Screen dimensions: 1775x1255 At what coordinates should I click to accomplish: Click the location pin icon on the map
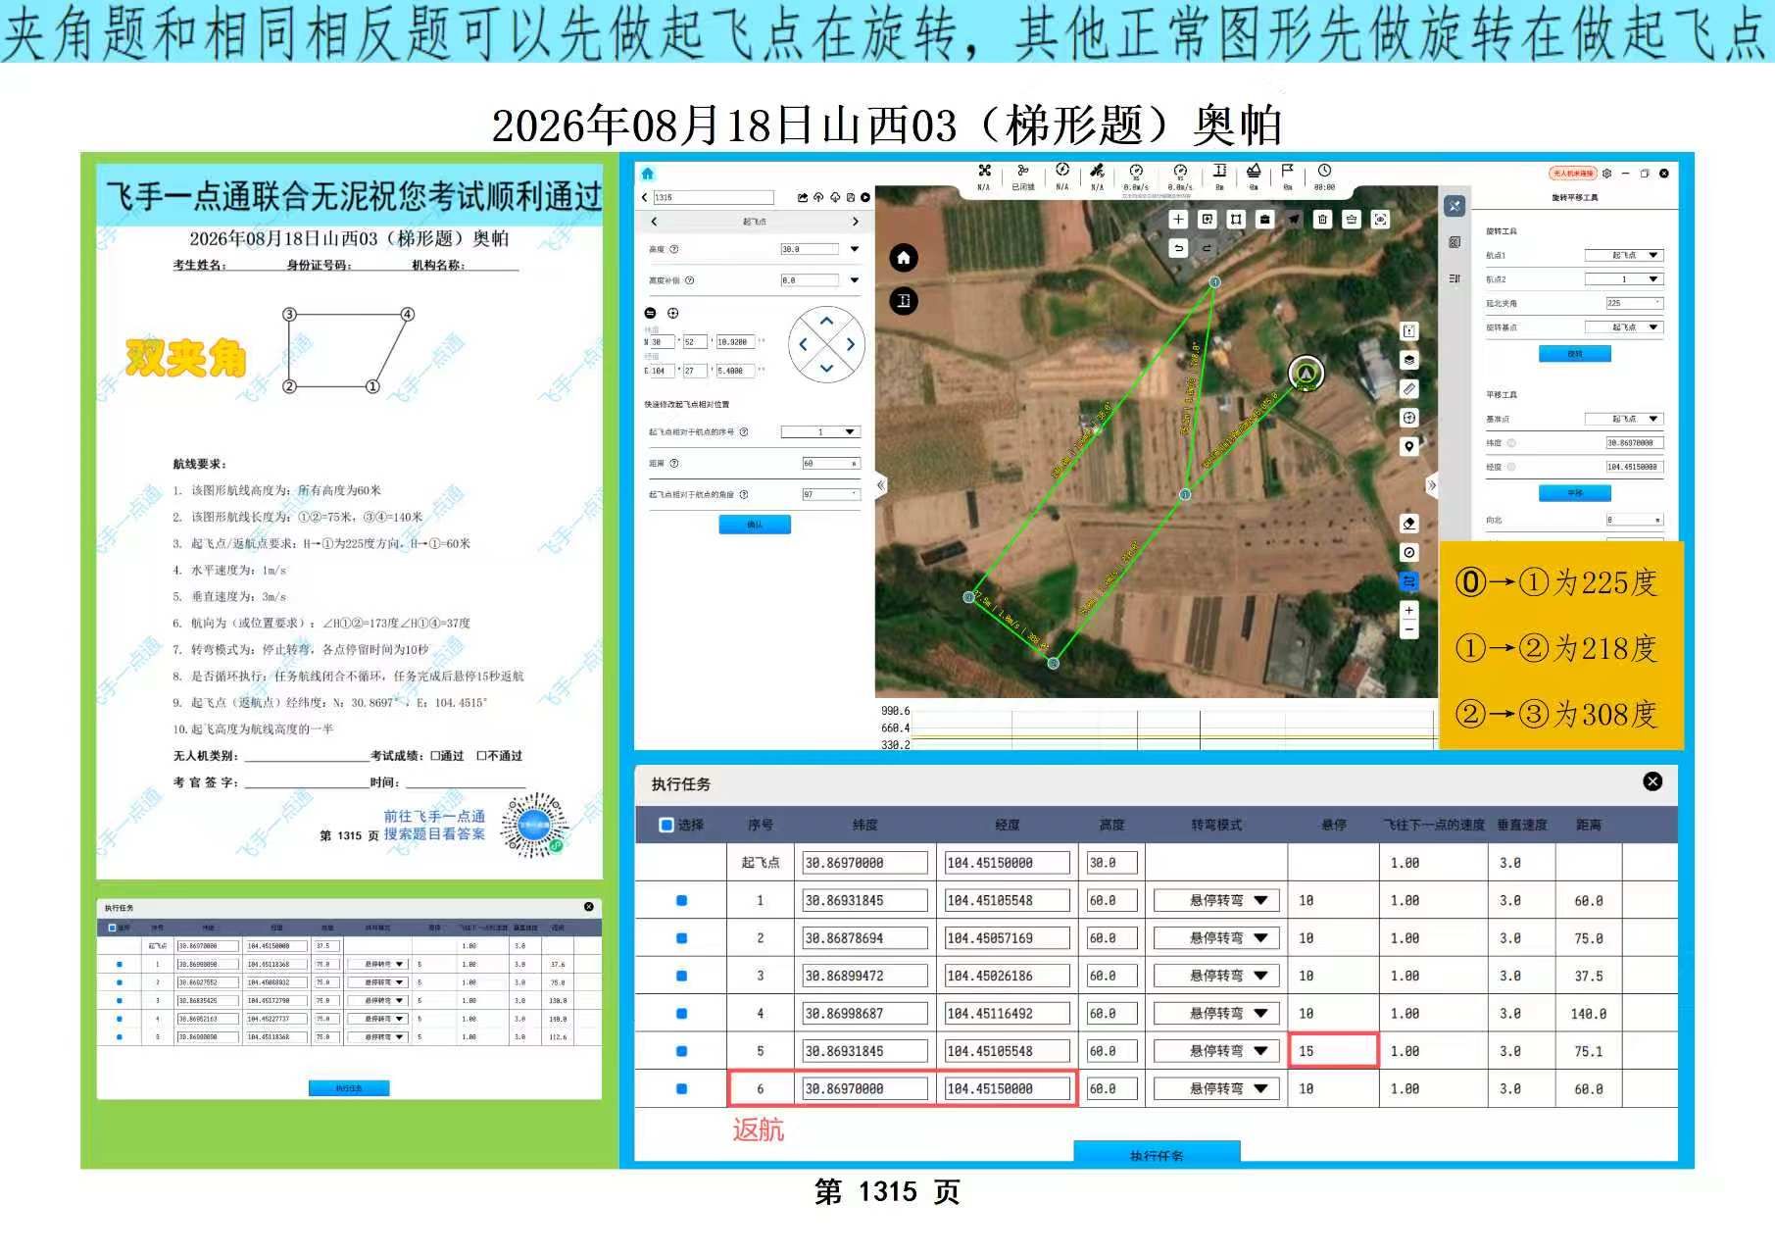coord(1409,446)
